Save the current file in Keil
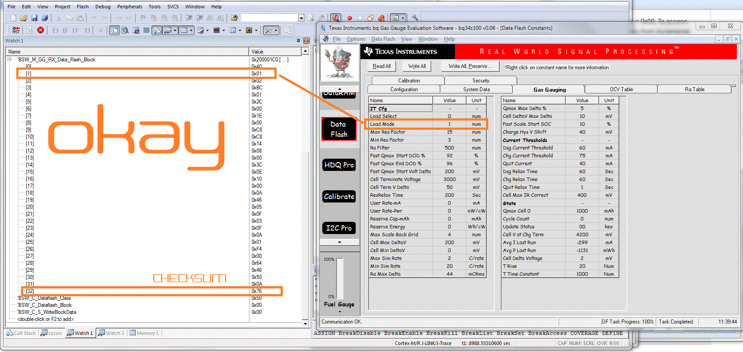The image size is (743, 352). pos(34,18)
